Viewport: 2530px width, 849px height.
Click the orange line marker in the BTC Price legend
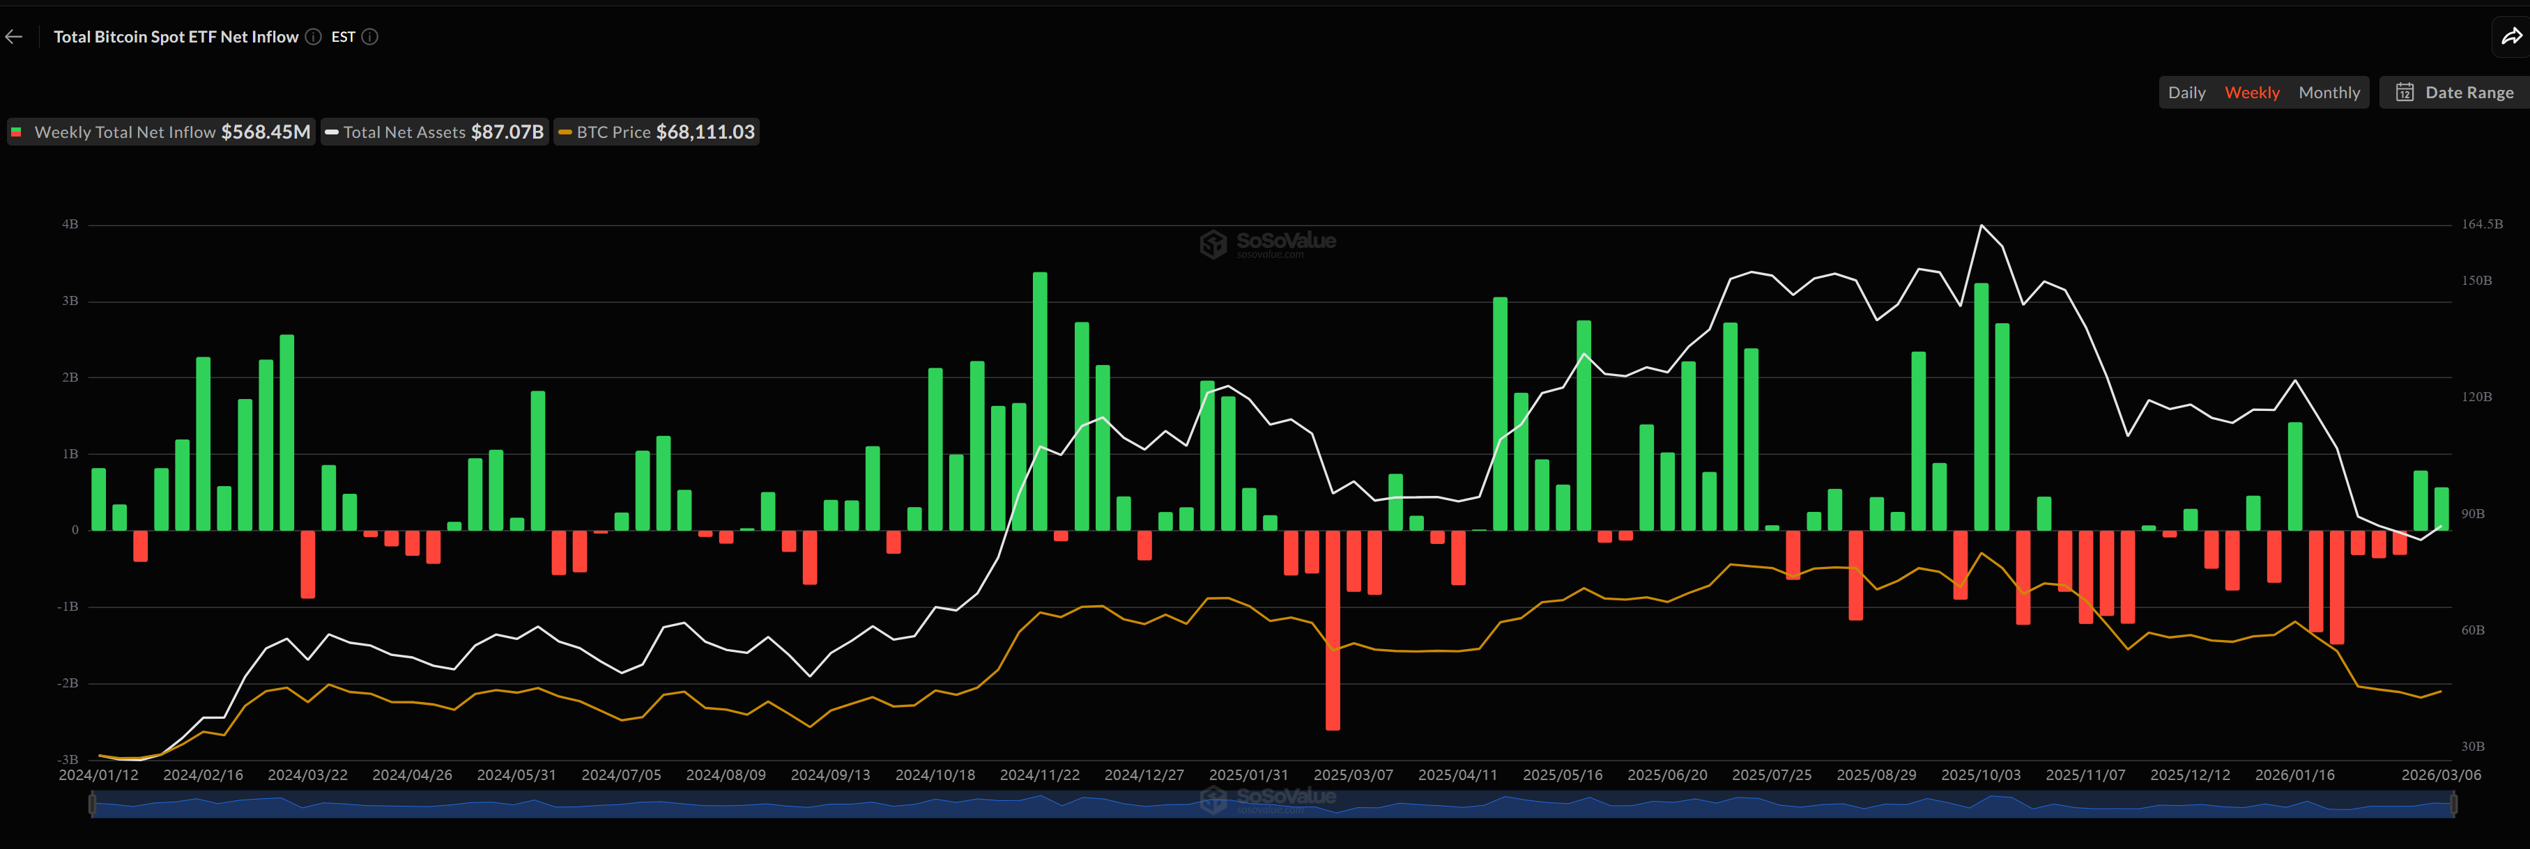pos(565,132)
